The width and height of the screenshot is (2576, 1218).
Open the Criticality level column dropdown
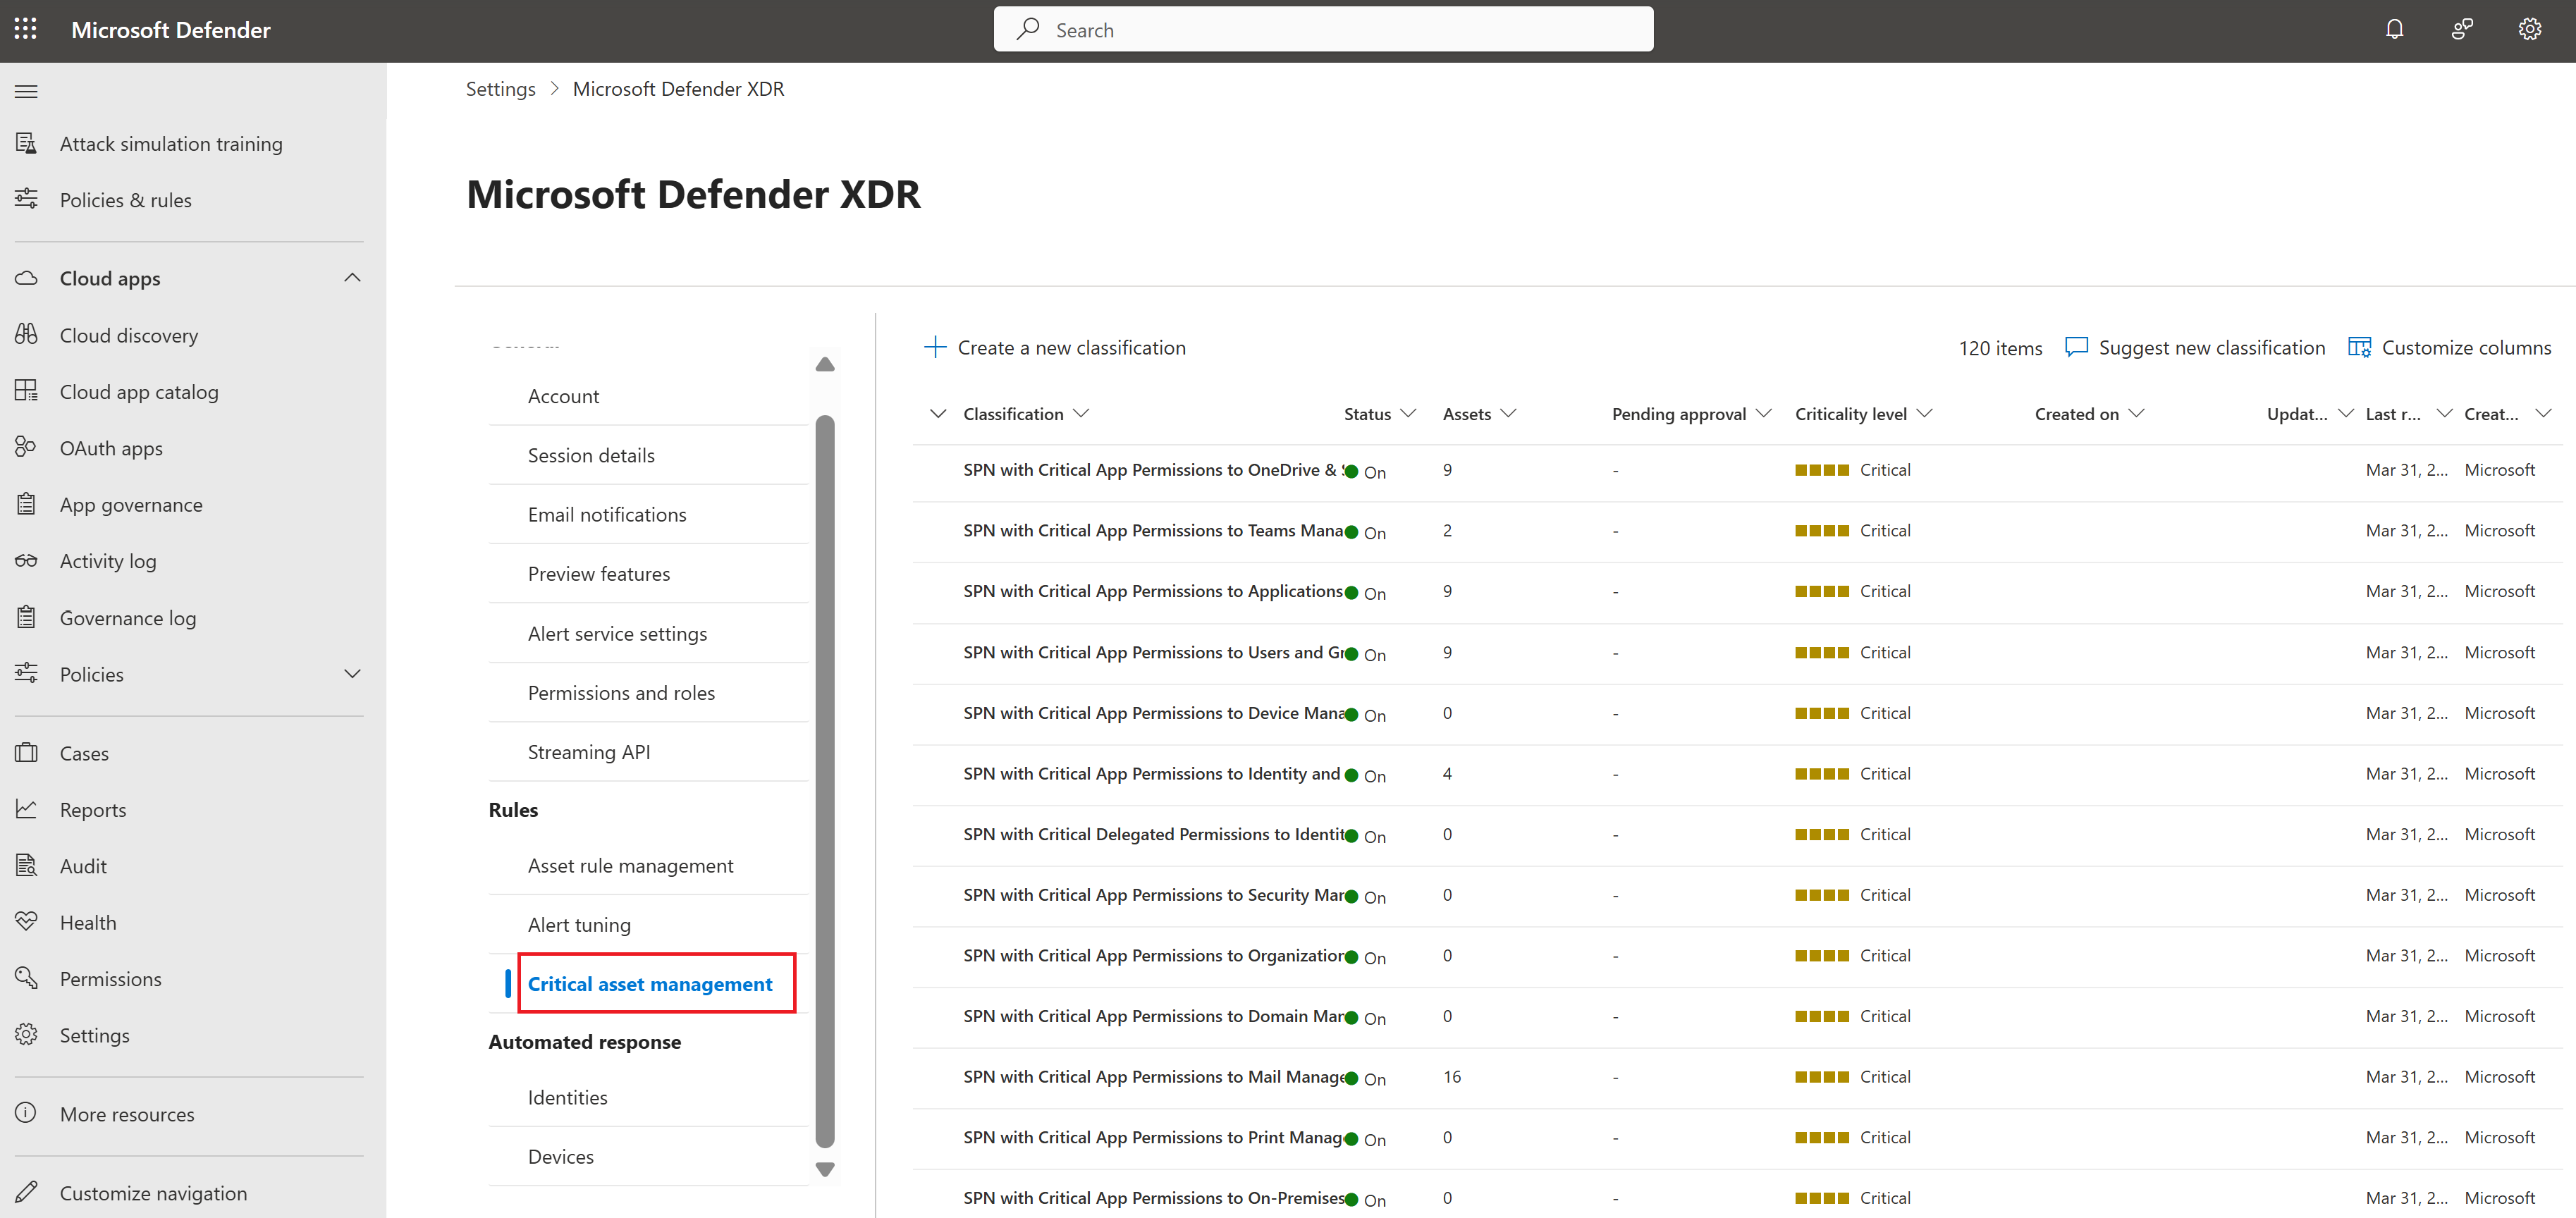(x=1925, y=413)
